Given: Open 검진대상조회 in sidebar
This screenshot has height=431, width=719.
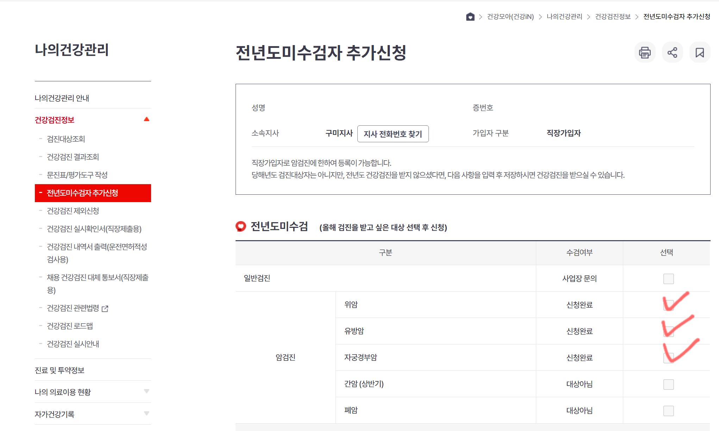Looking at the screenshot, I should tap(66, 139).
